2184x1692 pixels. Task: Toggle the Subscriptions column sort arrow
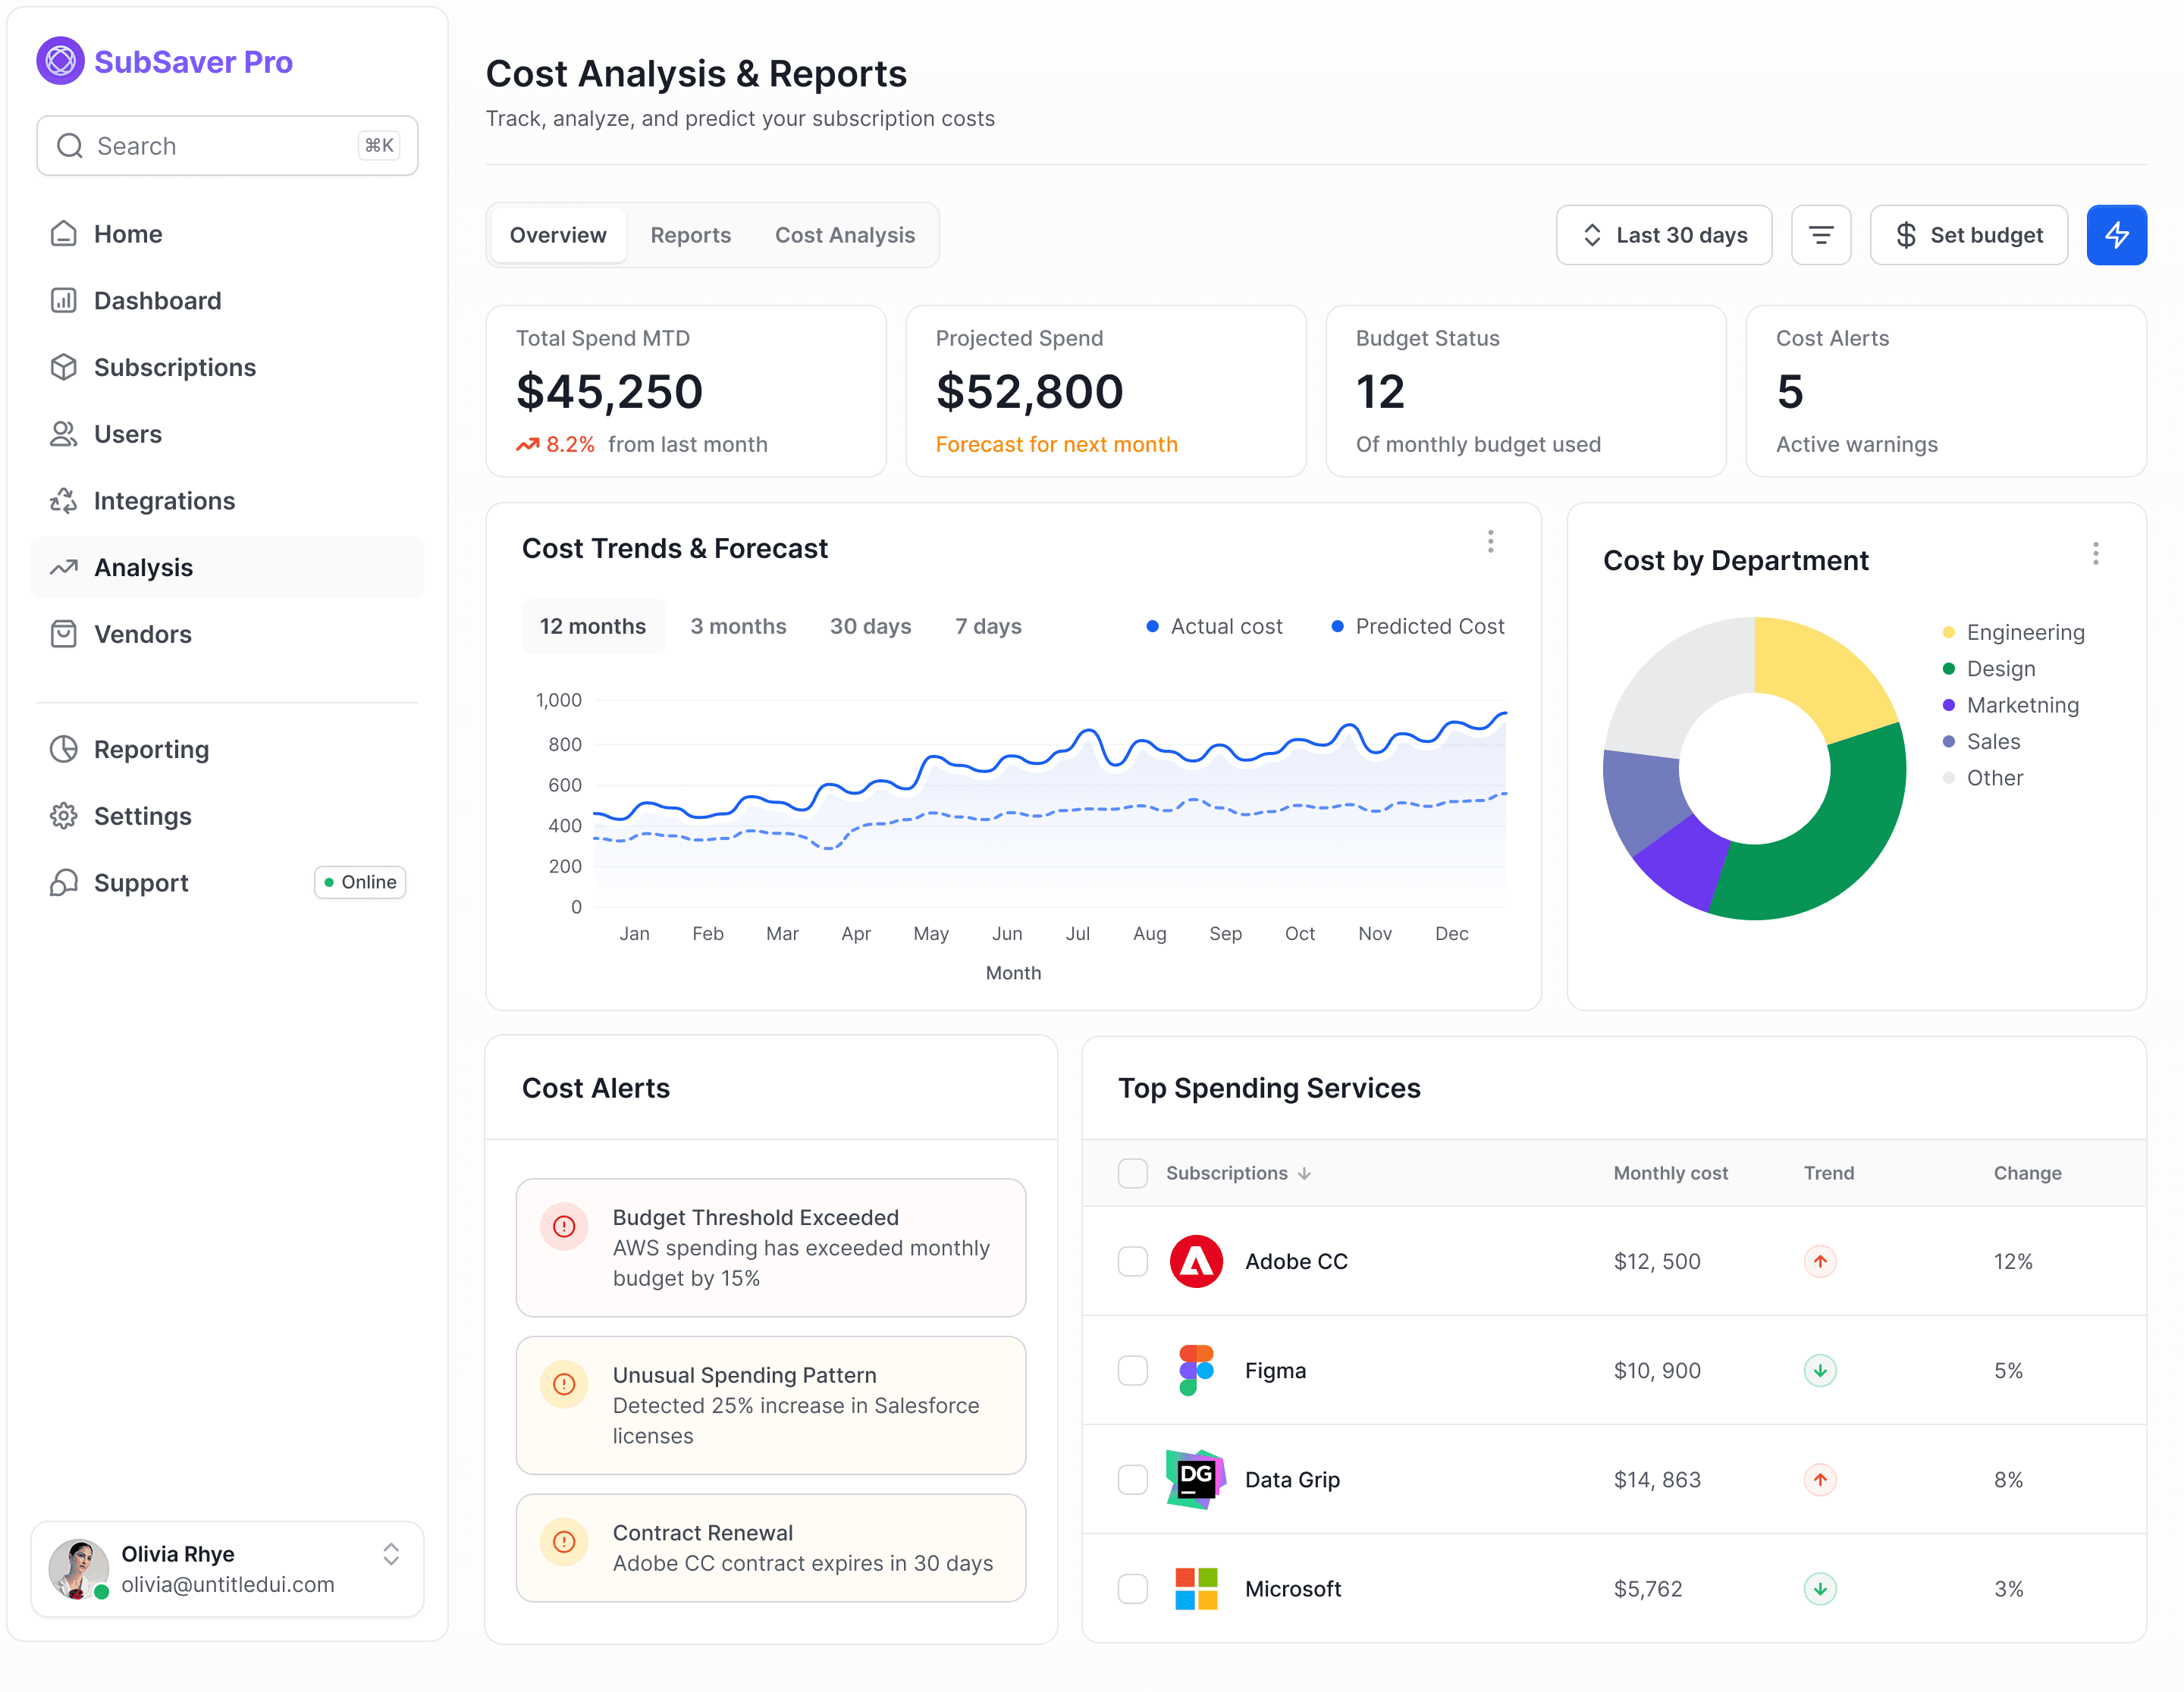coord(1305,1173)
